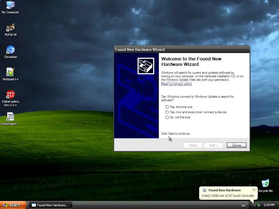Click the 'Click Next to continue.' text

pyautogui.click(x=176, y=134)
